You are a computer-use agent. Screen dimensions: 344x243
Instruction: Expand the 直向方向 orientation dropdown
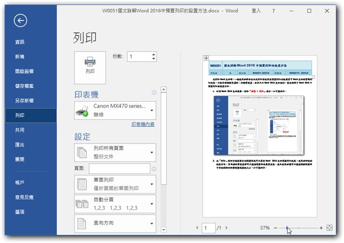click(115, 224)
